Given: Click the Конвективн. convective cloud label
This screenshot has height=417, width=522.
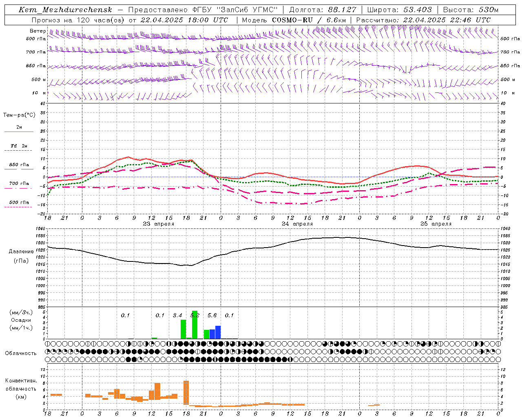Looking at the screenshot, I should [x=21, y=381].
